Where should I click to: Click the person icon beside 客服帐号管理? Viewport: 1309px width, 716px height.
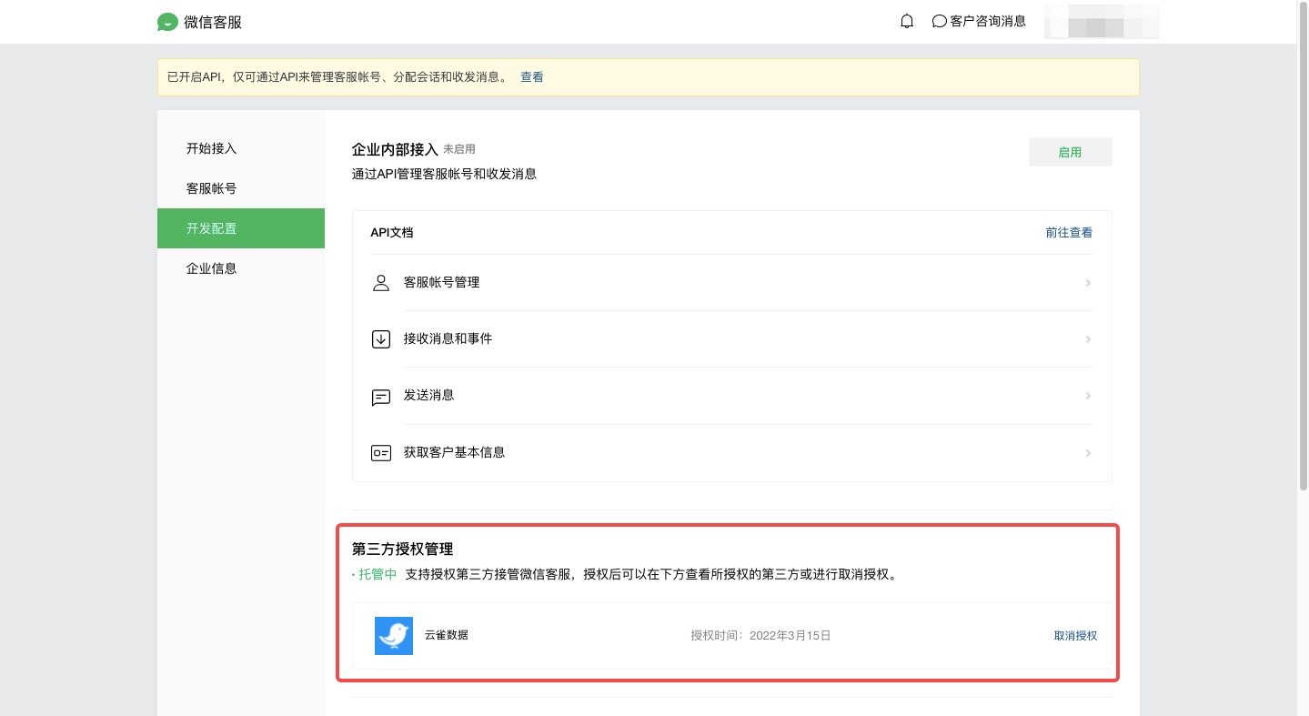pos(381,283)
